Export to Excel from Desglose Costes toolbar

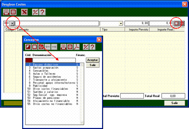point(24,12)
